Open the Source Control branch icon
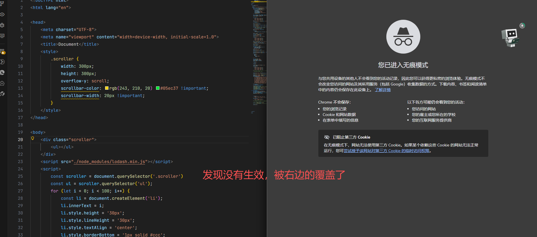This screenshot has width=537, height=237. click(2, 4)
